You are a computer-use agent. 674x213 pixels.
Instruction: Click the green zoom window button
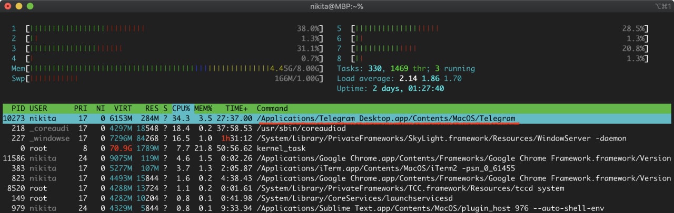[x=30, y=6]
